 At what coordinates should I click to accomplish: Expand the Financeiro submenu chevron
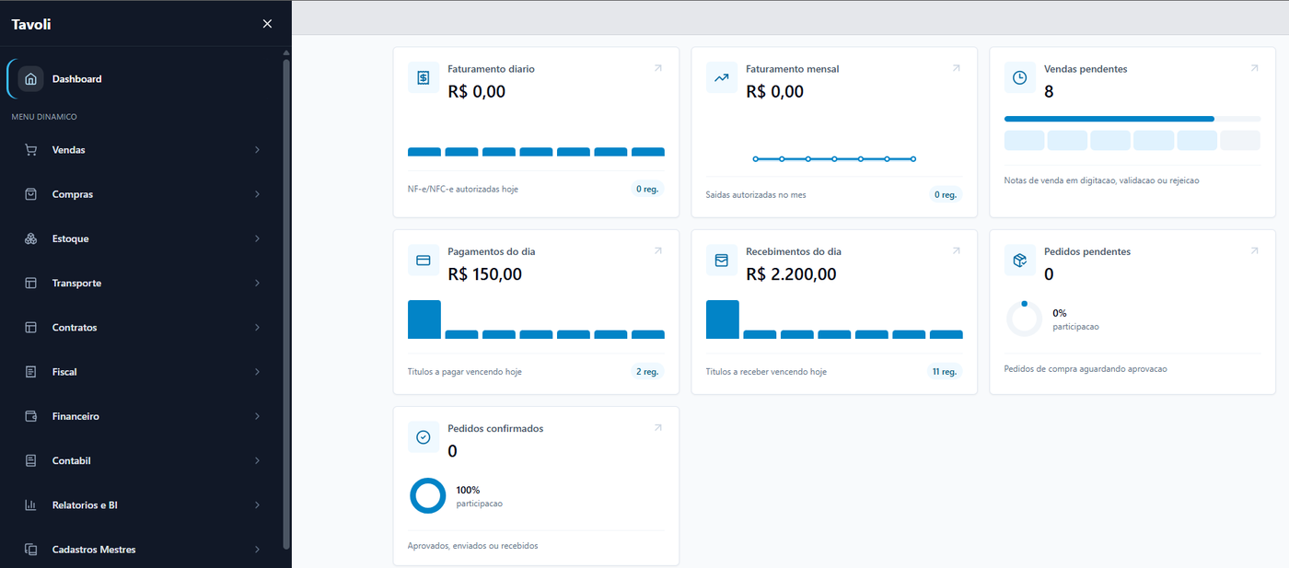257,416
